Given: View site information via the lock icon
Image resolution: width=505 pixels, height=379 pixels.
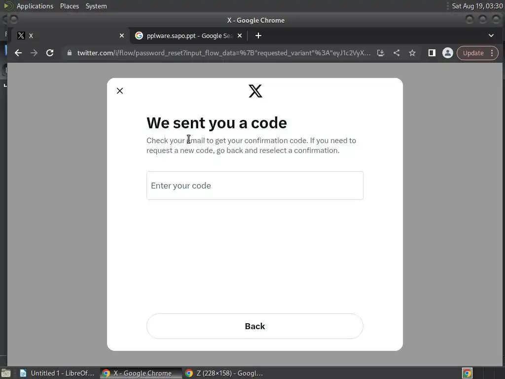Looking at the screenshot, I should tap(69, 53).
